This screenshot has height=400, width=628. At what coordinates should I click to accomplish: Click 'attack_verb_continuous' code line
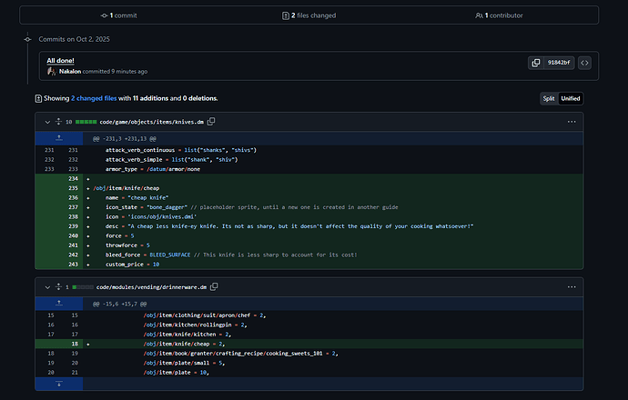point(181,150)
